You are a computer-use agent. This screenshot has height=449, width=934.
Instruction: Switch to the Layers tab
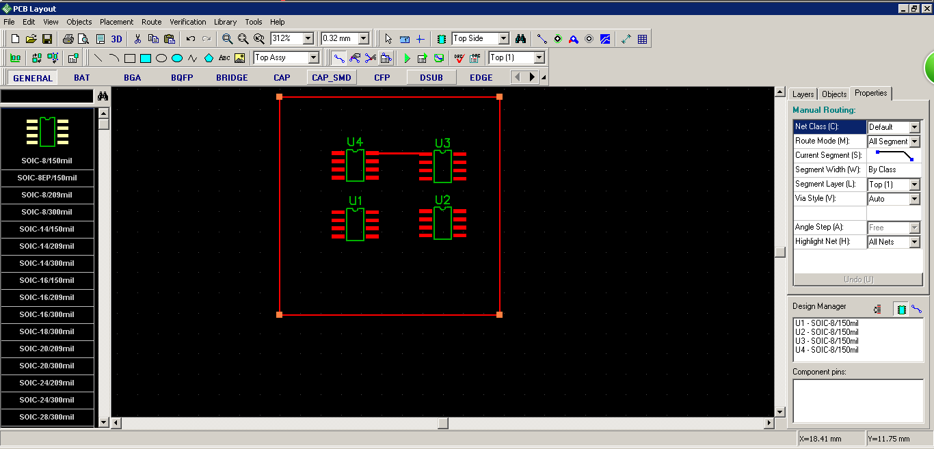(x=803, y=94)
